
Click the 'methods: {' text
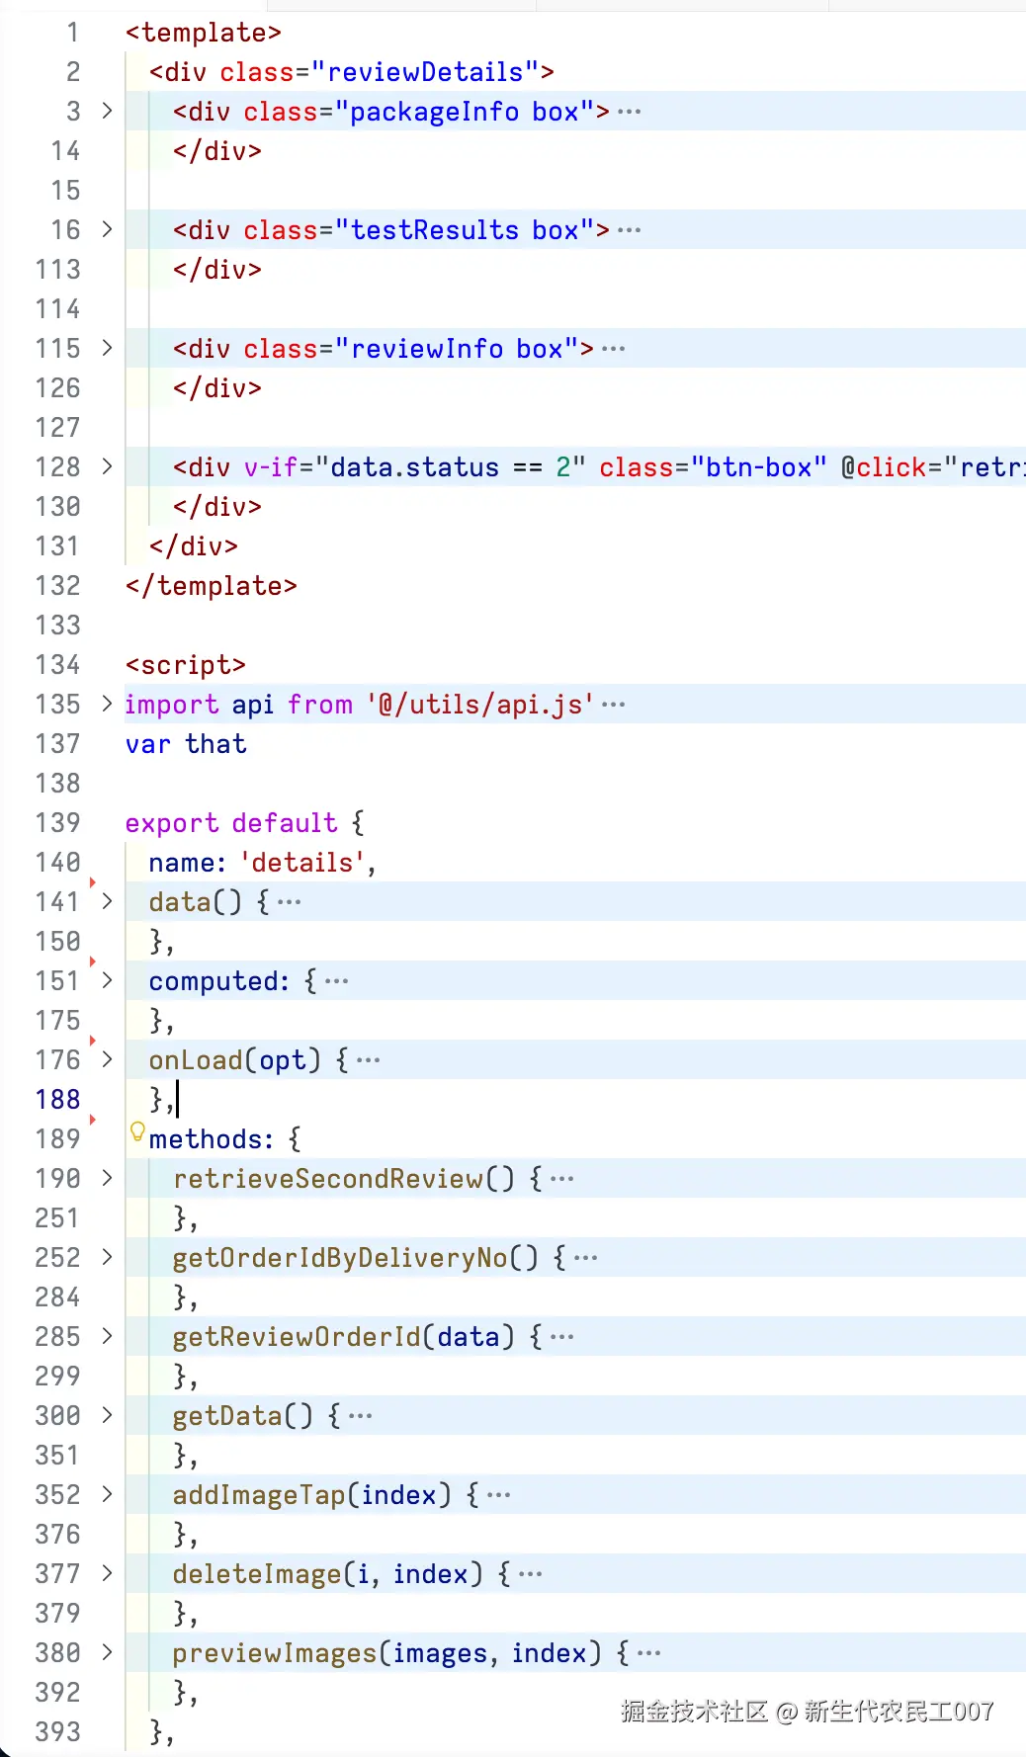pos(225,1139)
